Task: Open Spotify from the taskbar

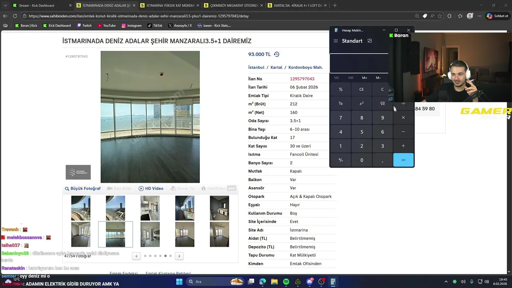Action: pyautogui.click(x=286, y=282)
